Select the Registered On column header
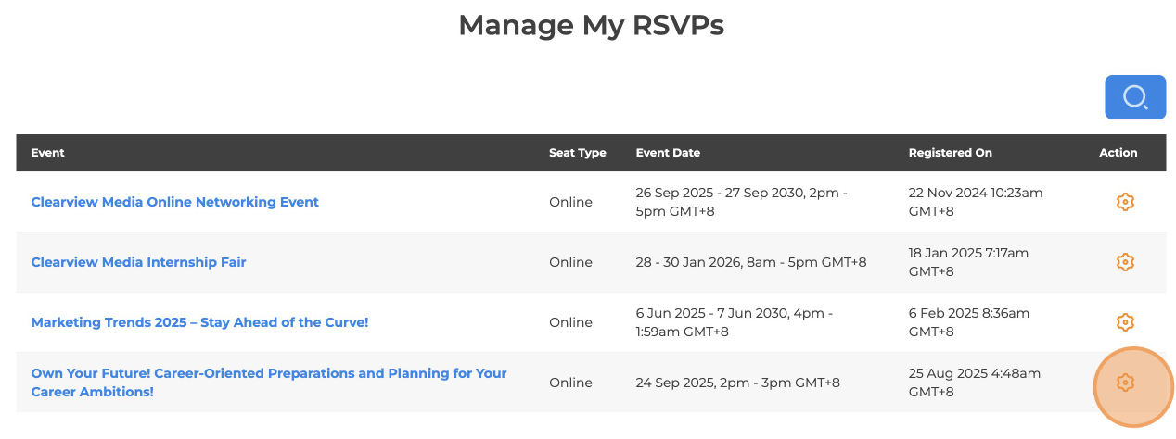The width and height of the screenshot is (1176, 439). coord(951,153)
